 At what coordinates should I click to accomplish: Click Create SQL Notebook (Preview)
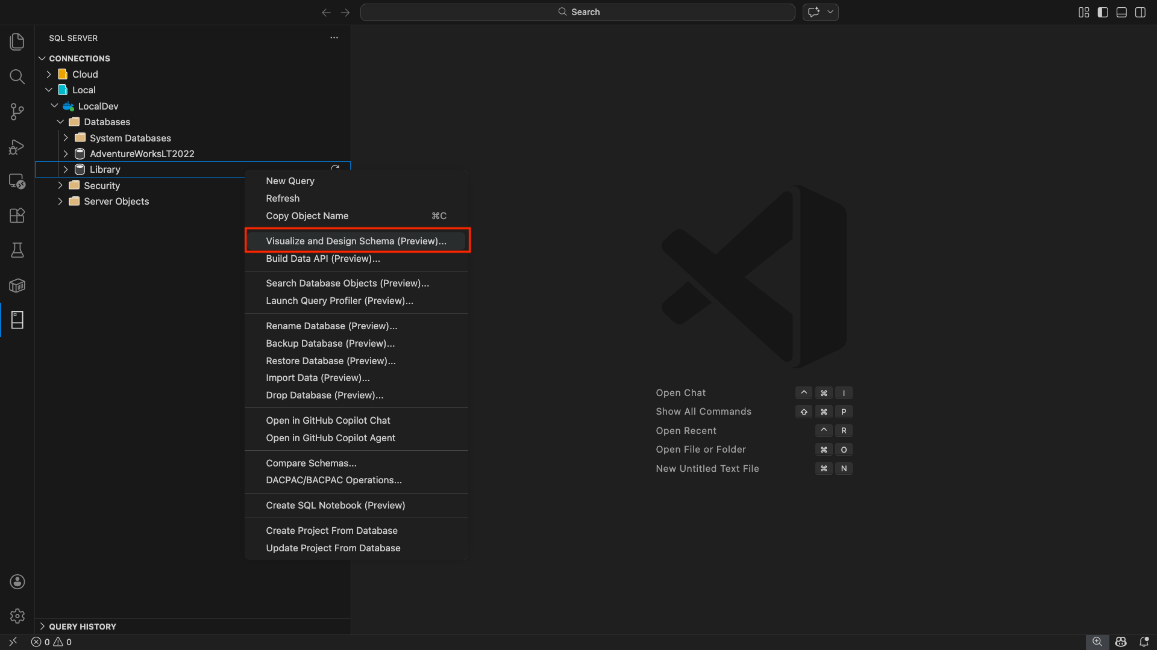click(x=335, y=505)
